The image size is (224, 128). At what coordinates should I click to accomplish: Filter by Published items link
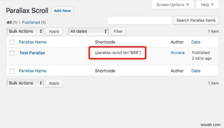(x=31, y=22)
